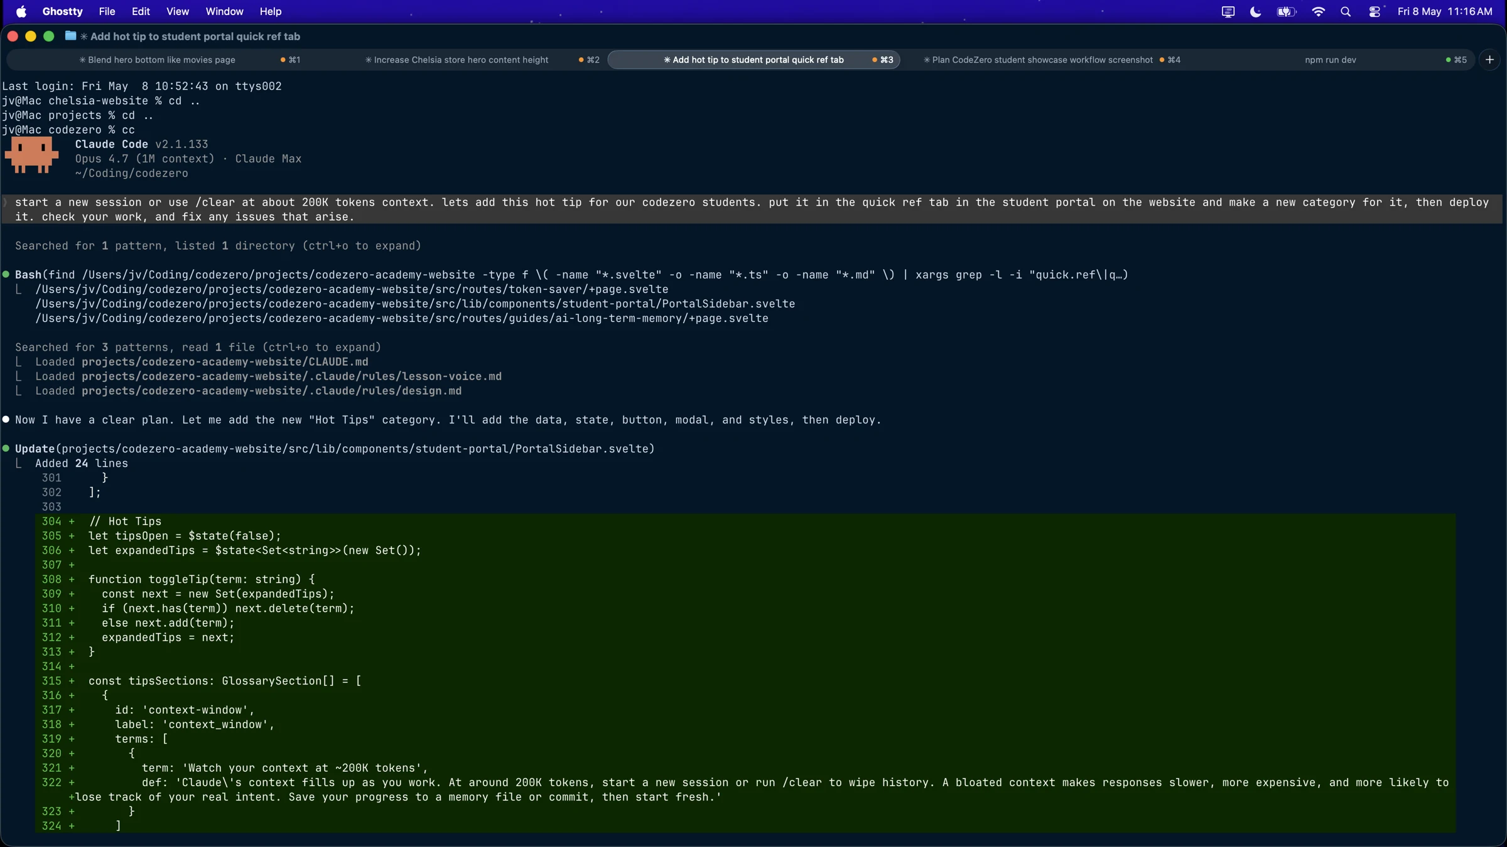Click the token-saver/+page.svelte path result
1507x847 pixels.
tap(352, 289)
